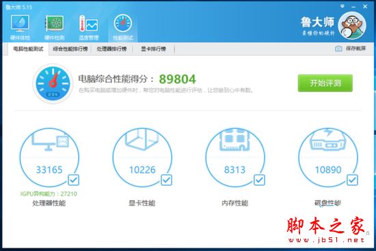Switch to the 显卡排行榜 tab

[x=153, y=49]
